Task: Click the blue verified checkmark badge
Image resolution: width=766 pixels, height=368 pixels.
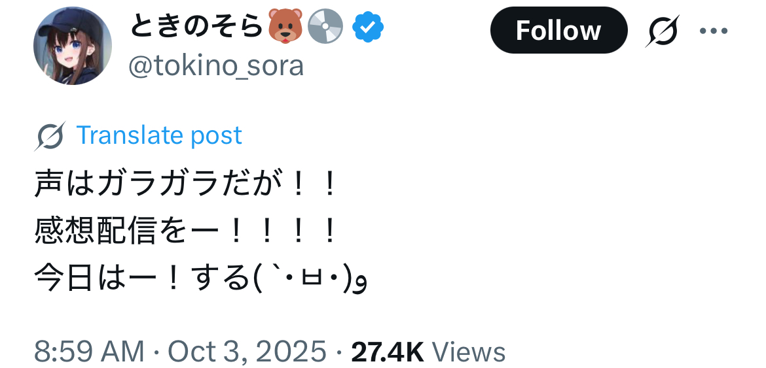Action: click(368, 27)
